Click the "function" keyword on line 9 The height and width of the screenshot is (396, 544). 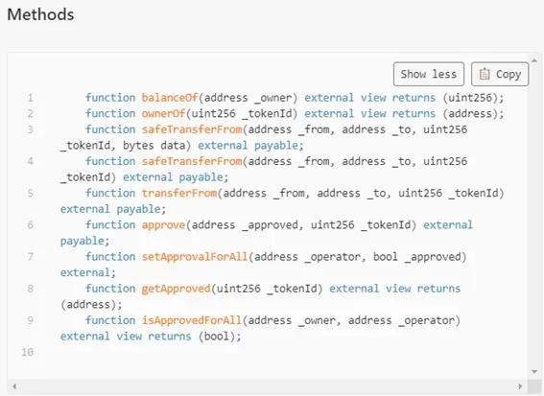click(110, 320)
